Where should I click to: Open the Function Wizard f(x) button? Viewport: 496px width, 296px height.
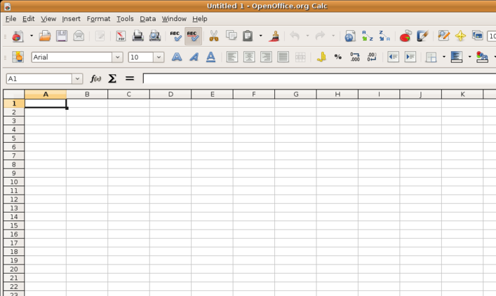(95, 78)
